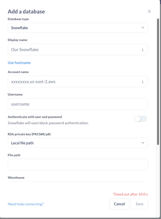Screen dimensions: 161x219
Task: Close the Add a database dialog
Action: point(149,11)
